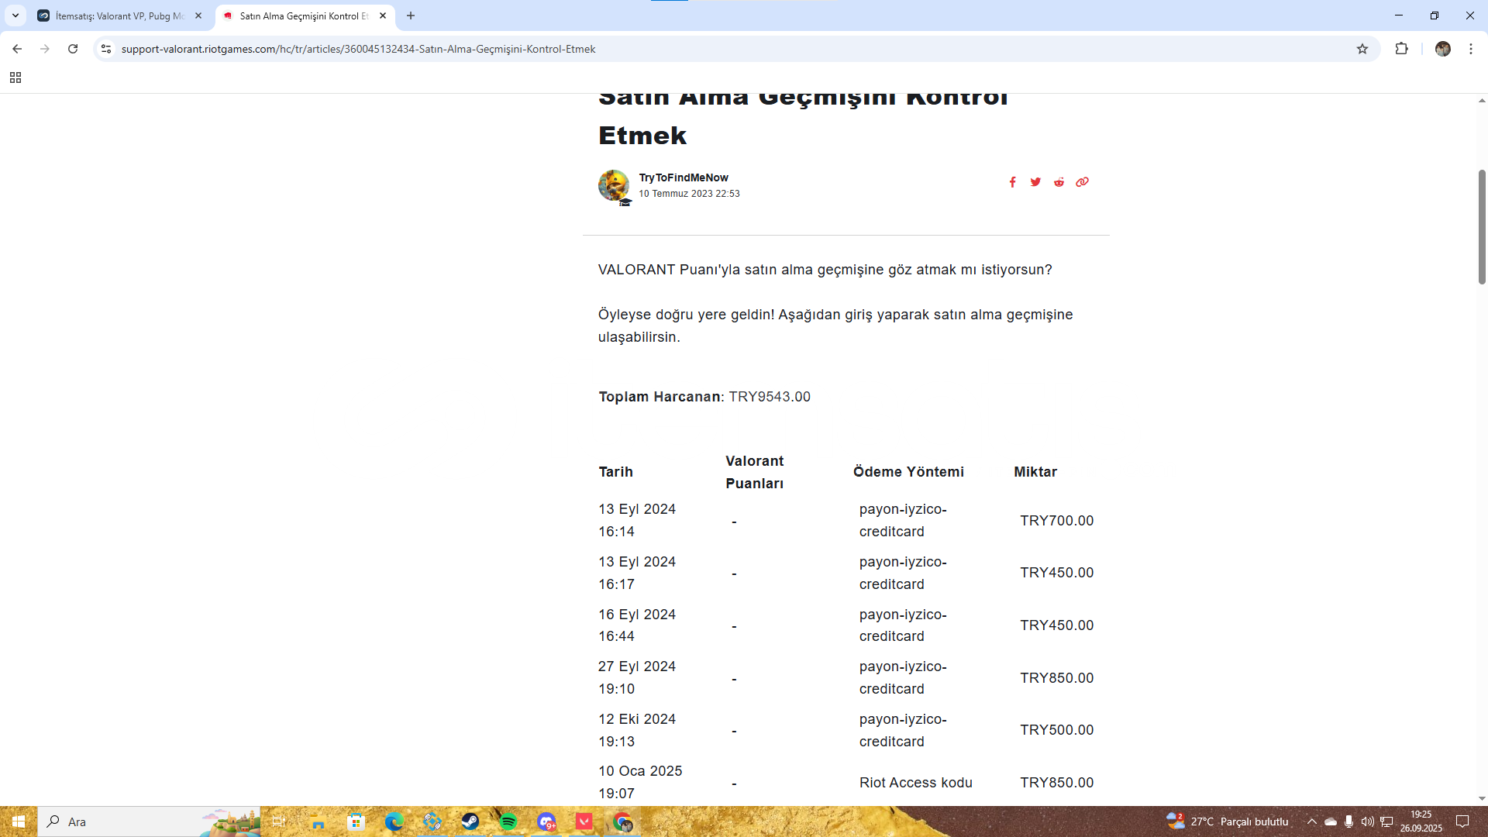Open Chrome extensions puzzle icon

pyautogui.click(x=1401, y=49)
